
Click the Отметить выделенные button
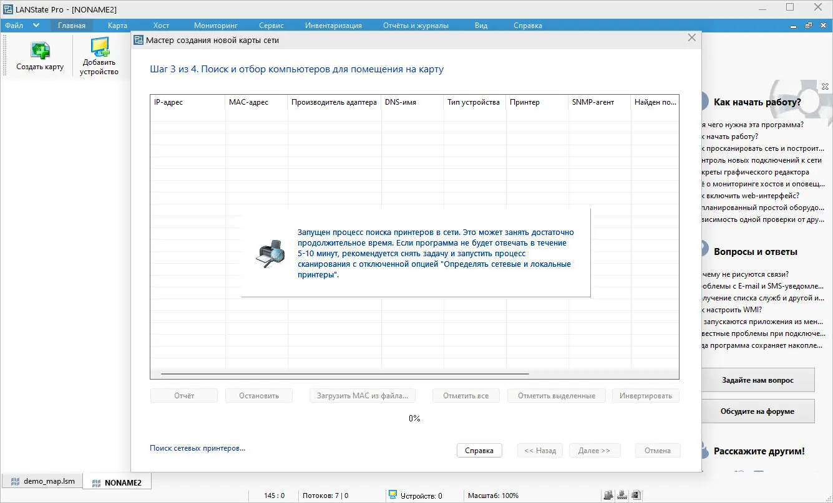point(557,396)
